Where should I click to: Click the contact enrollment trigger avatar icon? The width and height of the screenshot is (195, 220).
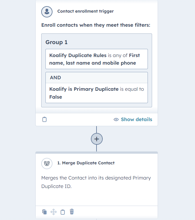point(47,12)
